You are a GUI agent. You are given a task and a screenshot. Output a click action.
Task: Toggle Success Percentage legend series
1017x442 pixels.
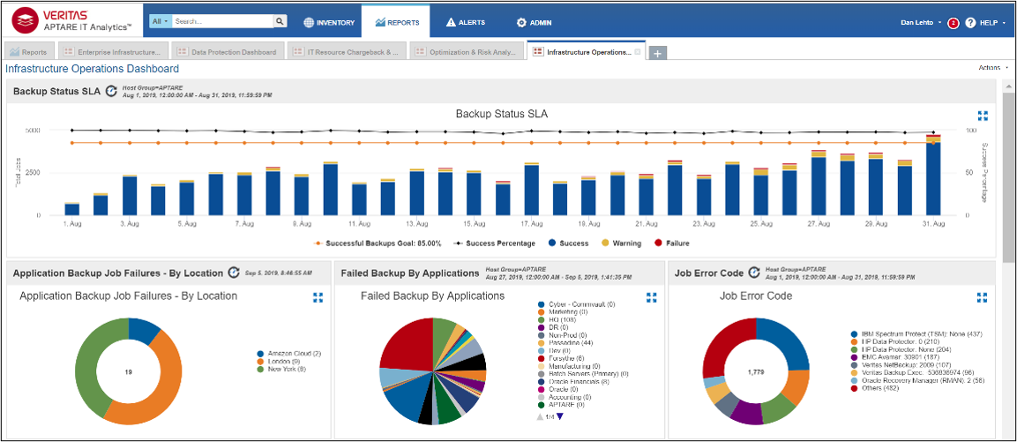click(496, 243)
